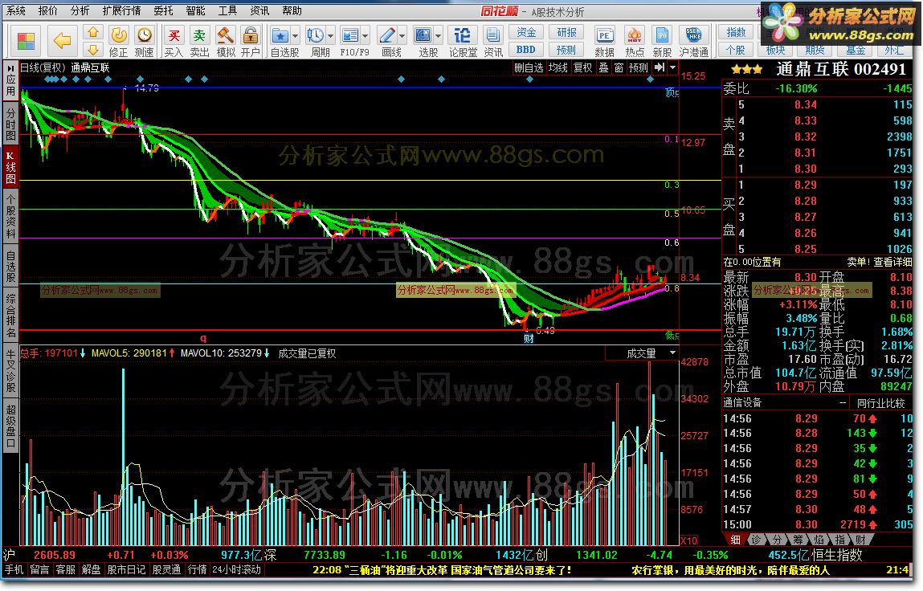This screenshot has width=923, height=591.
Task: Click the 指数 index button
Action: pos(736,32)
